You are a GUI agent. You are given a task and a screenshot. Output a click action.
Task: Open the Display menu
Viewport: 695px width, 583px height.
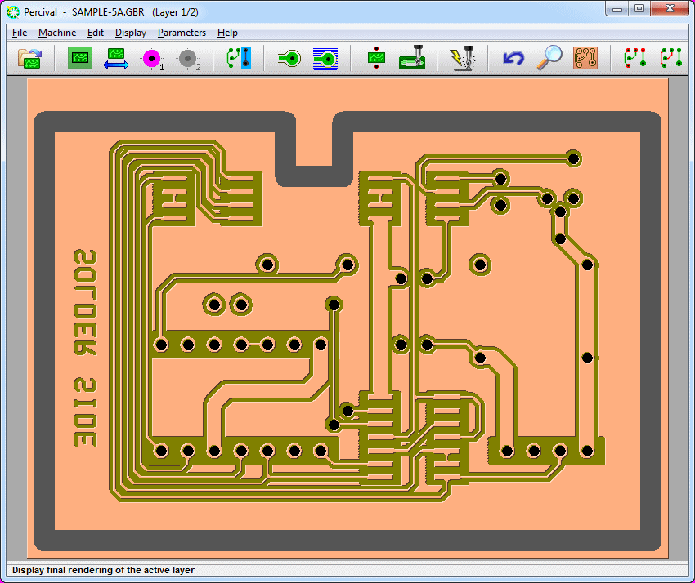131,33
